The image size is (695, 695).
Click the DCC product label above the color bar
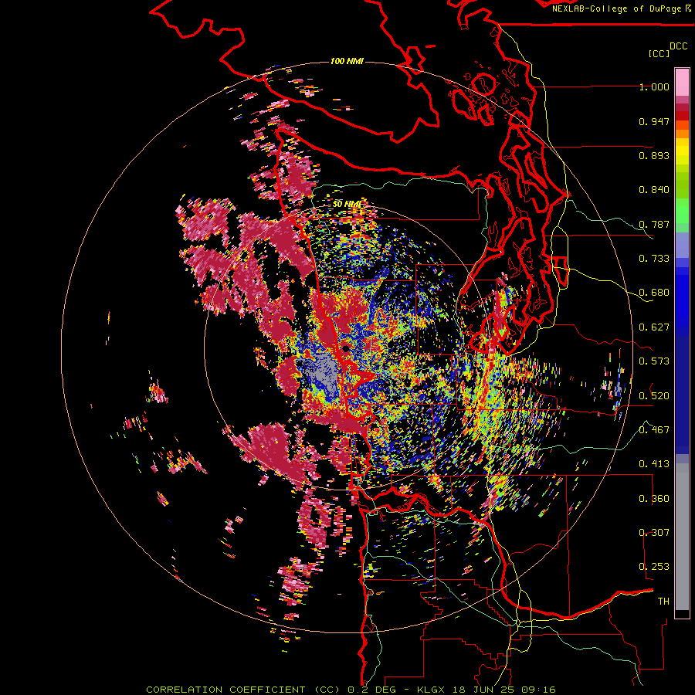[x=678, y=46]
